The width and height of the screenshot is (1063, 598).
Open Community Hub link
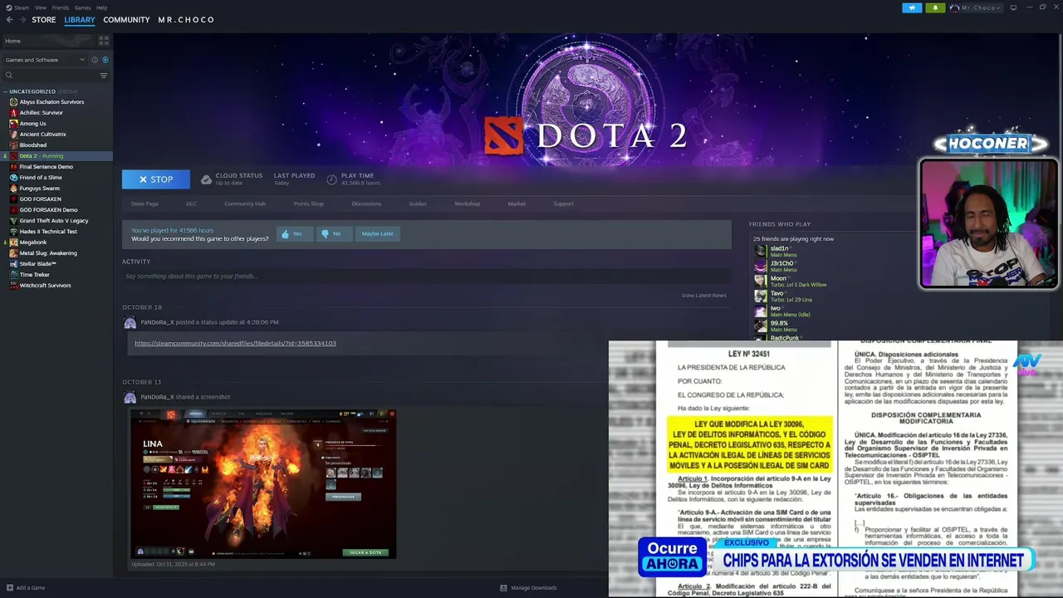coord(245,203)
